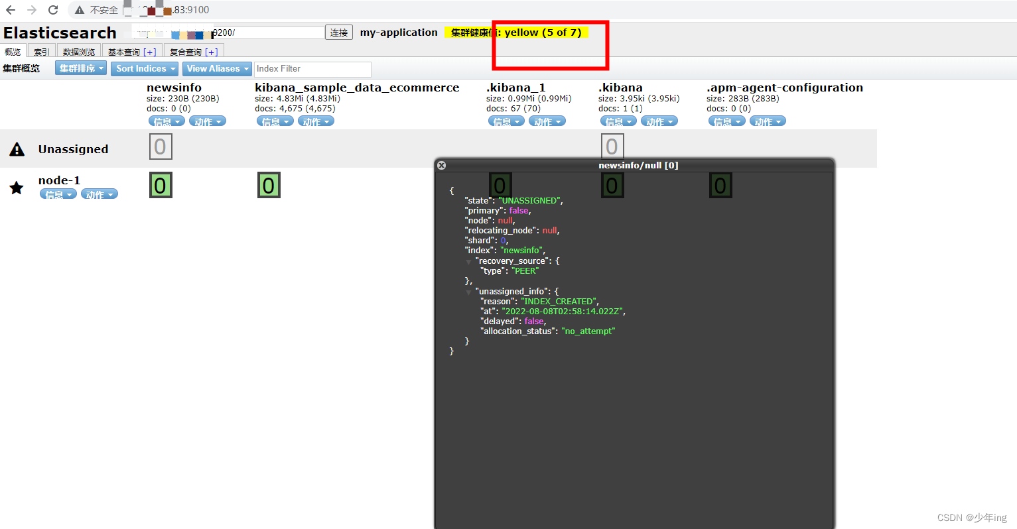Select shard 0 of newsinfo on node-1
Image resolution: width=1017 pixels, height=529 pixels.
click(161, 186)
